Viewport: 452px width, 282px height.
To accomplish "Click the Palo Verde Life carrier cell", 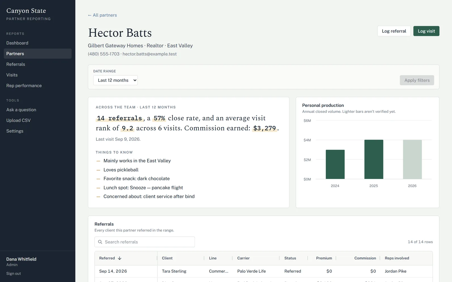I will coord(251,271).
